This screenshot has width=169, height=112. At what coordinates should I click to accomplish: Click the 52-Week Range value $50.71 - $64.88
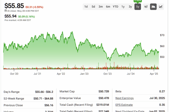43,99
